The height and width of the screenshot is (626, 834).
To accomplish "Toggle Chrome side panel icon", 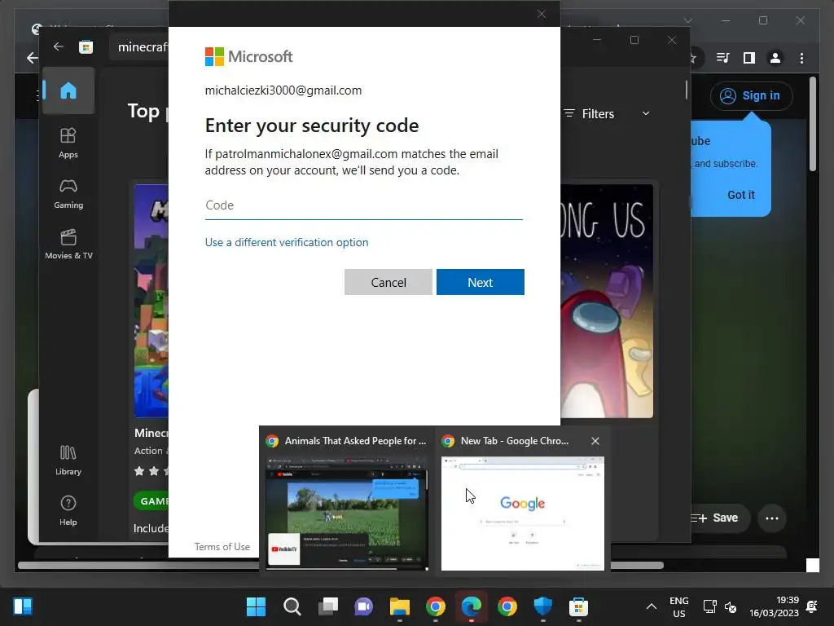I will 749,58.
